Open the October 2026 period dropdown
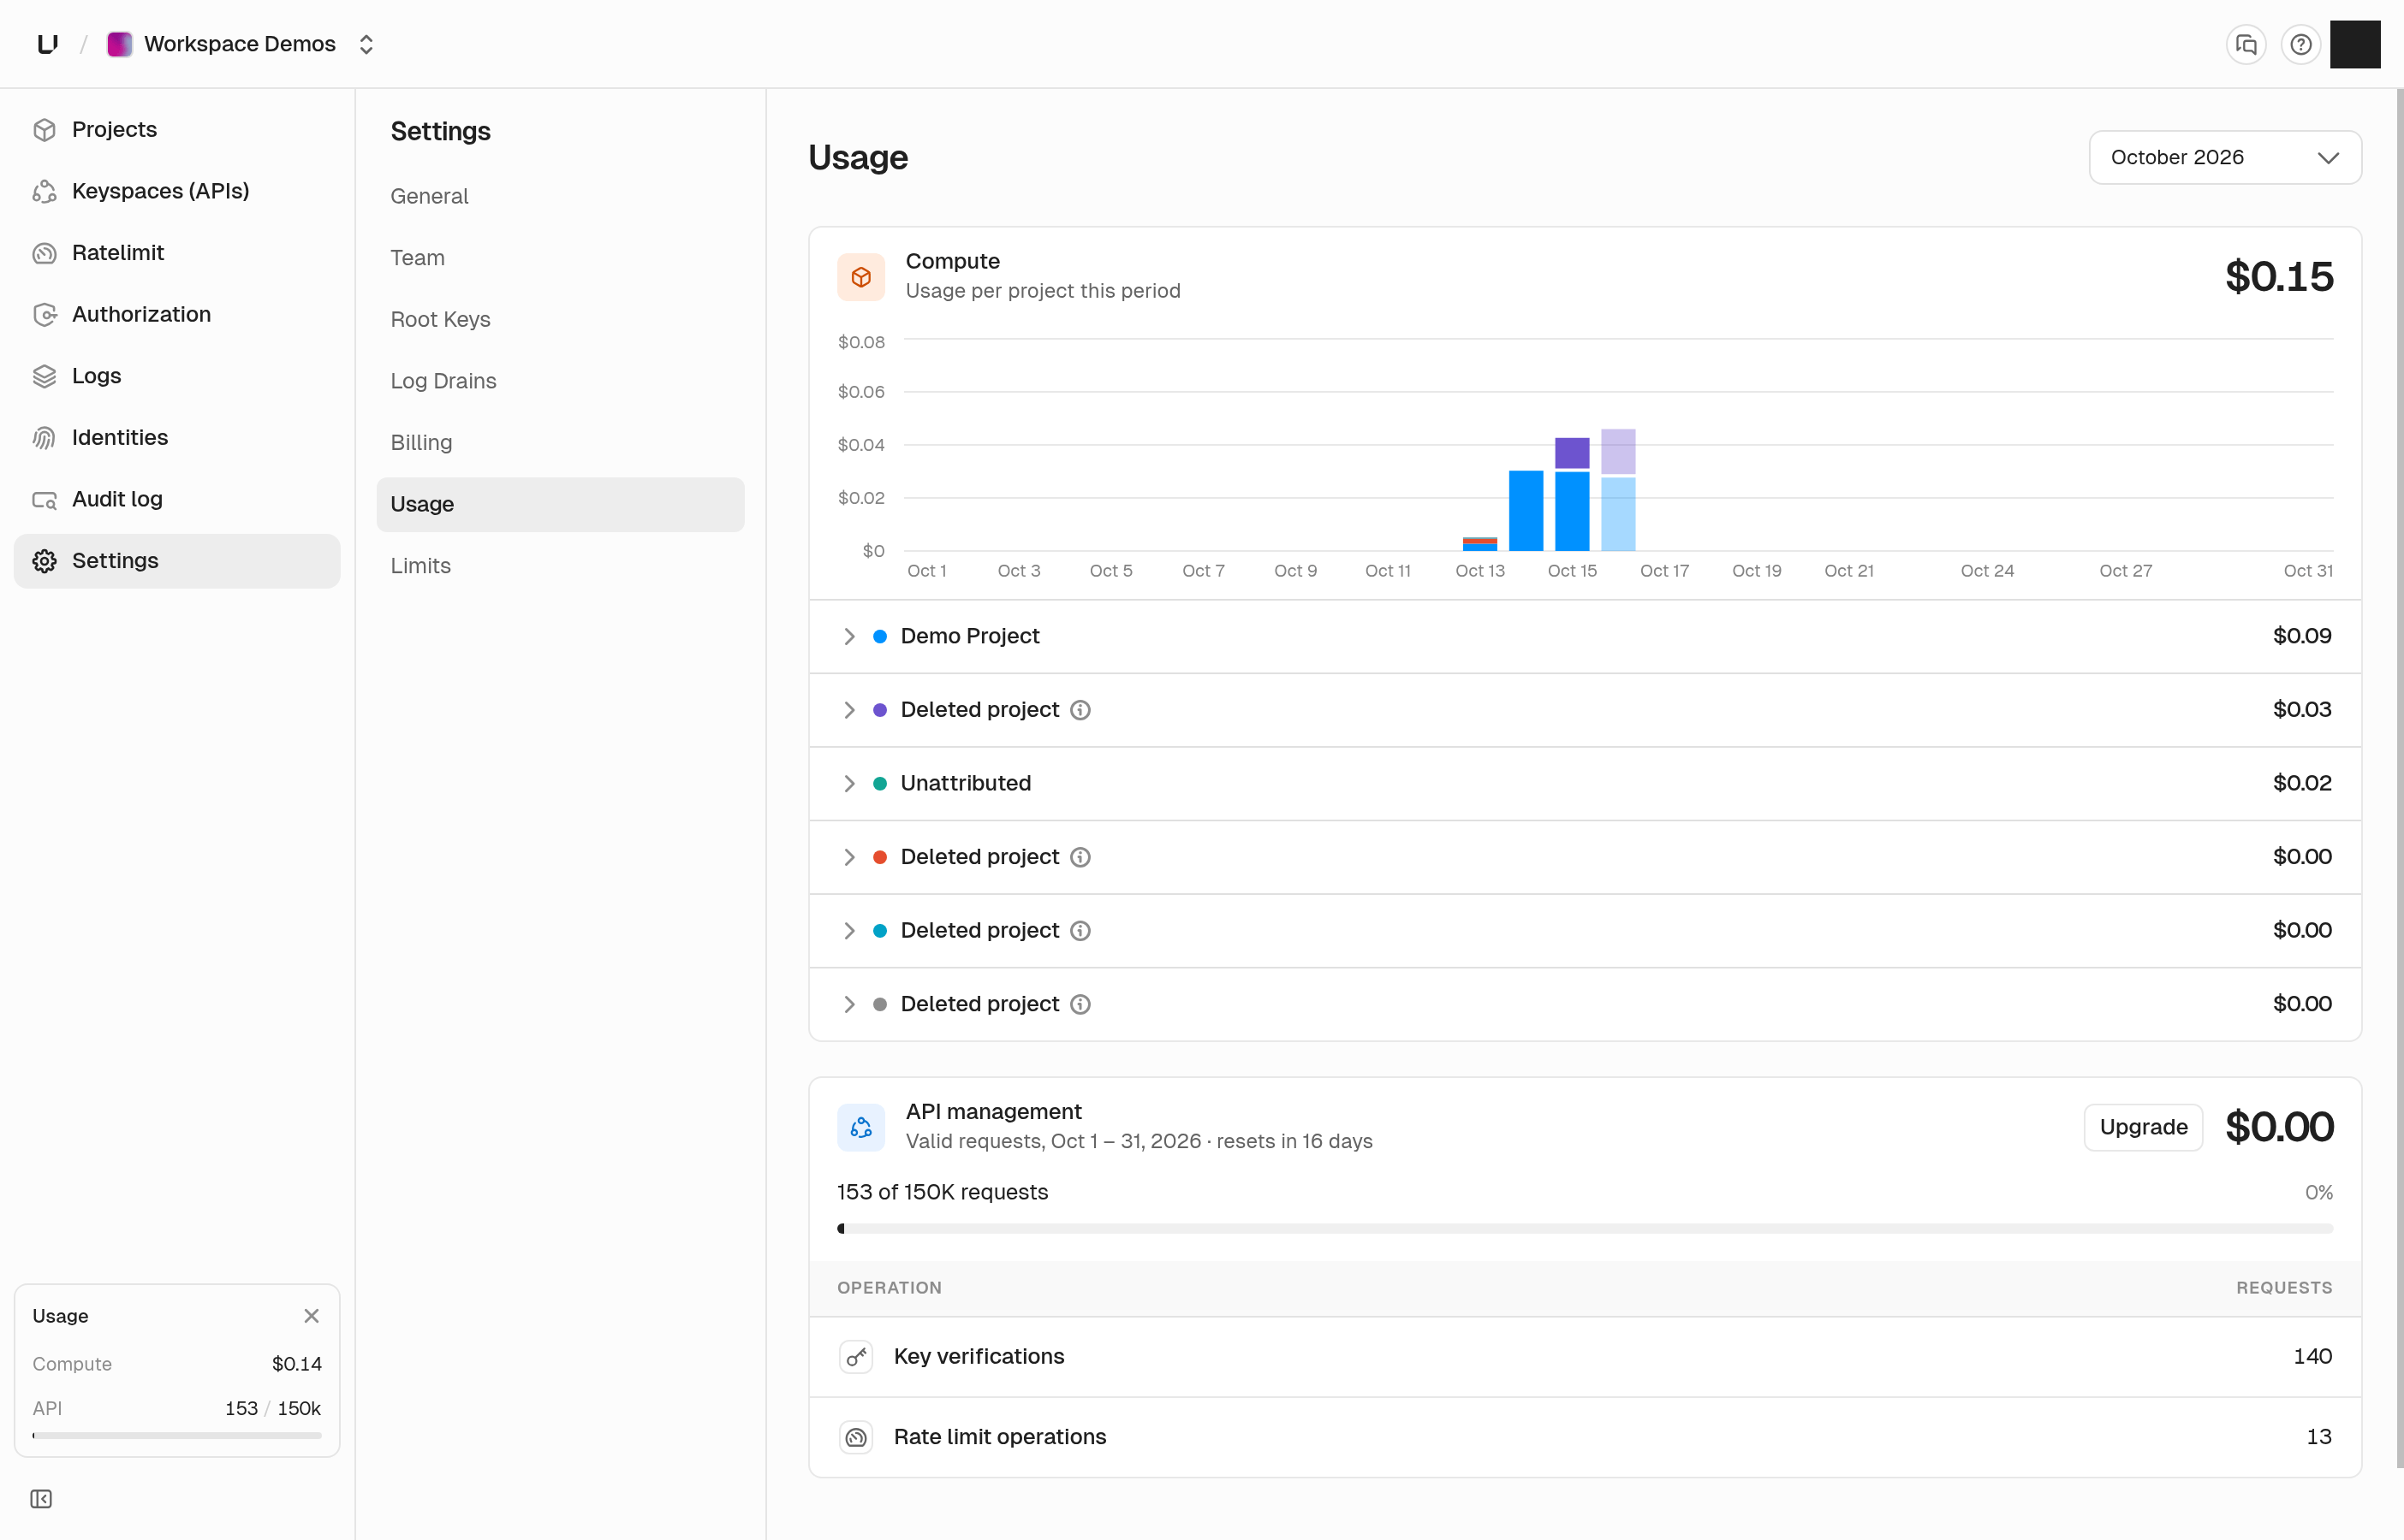This screenshot has height=1540, width=2404. (x=2224, y=157)
